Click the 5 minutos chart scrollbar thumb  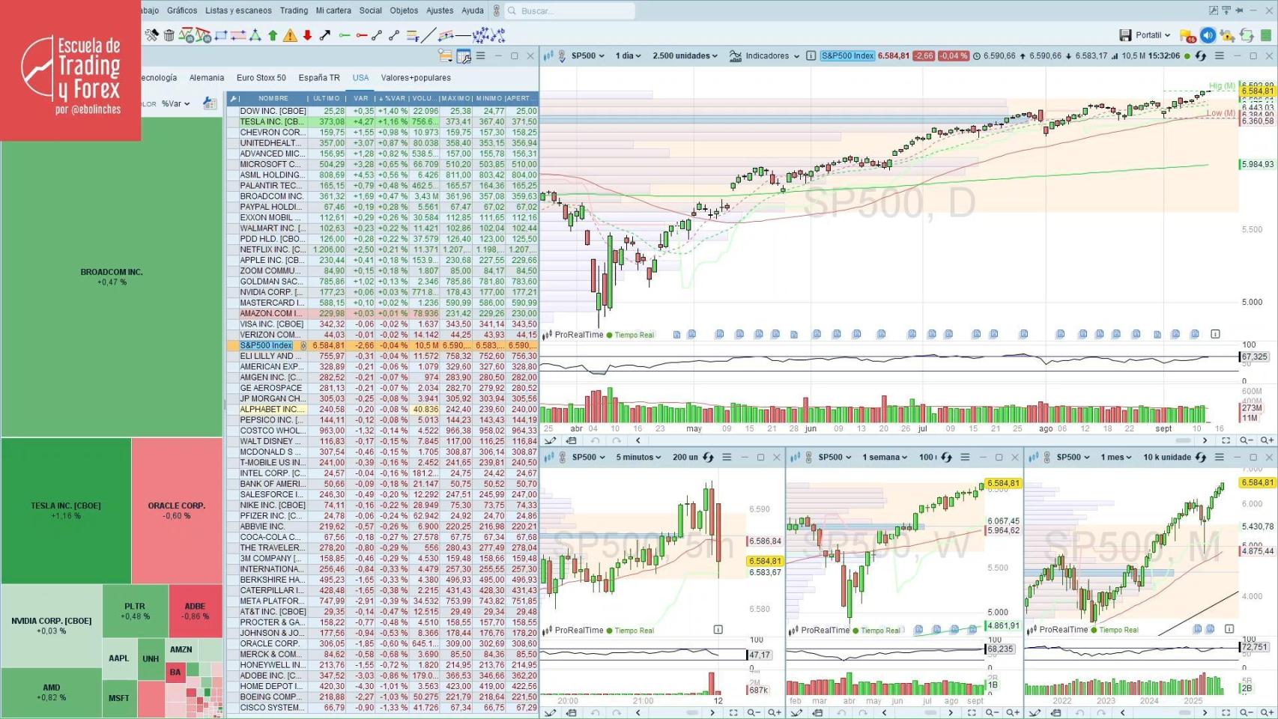(693, 713)
